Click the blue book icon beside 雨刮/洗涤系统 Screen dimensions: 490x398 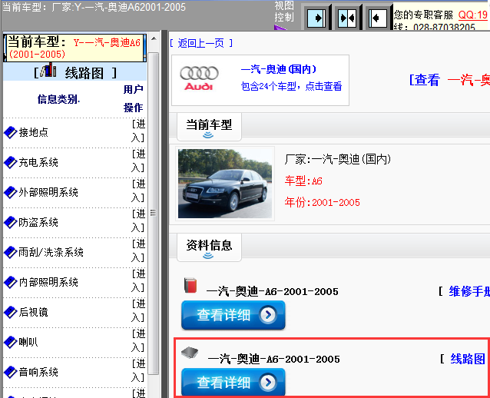pos(10,252)
